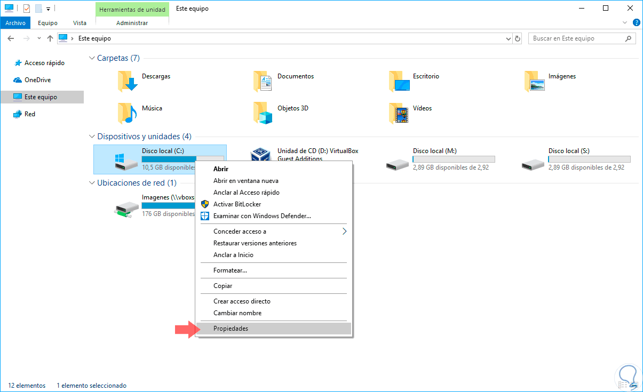643x392 pixels.
Task: Click the BitLocker shield icon in context menu
Action: point(205,204)
